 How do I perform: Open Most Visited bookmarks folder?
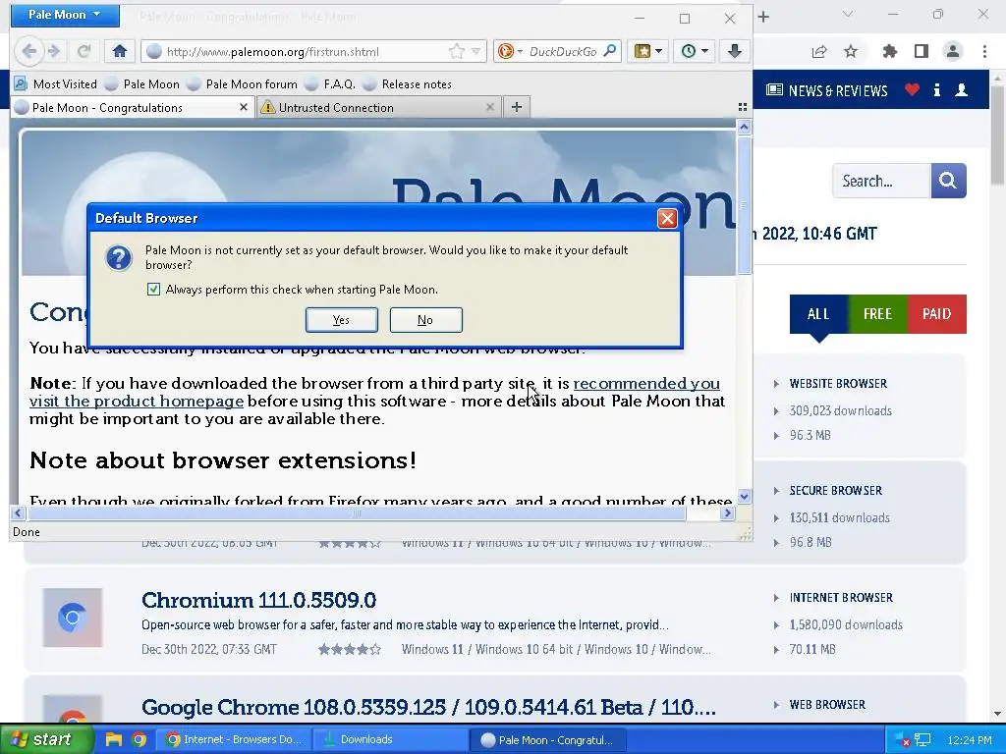(56, 84)
